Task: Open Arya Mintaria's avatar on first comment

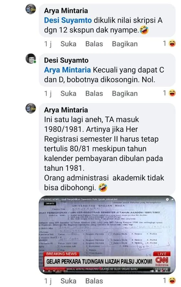Action: pyautogui.click(x=31, y=9)
